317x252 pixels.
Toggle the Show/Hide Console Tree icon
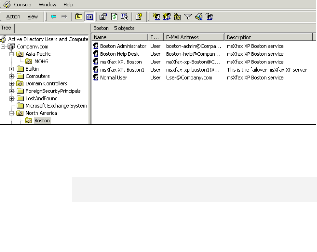[89, 17]
